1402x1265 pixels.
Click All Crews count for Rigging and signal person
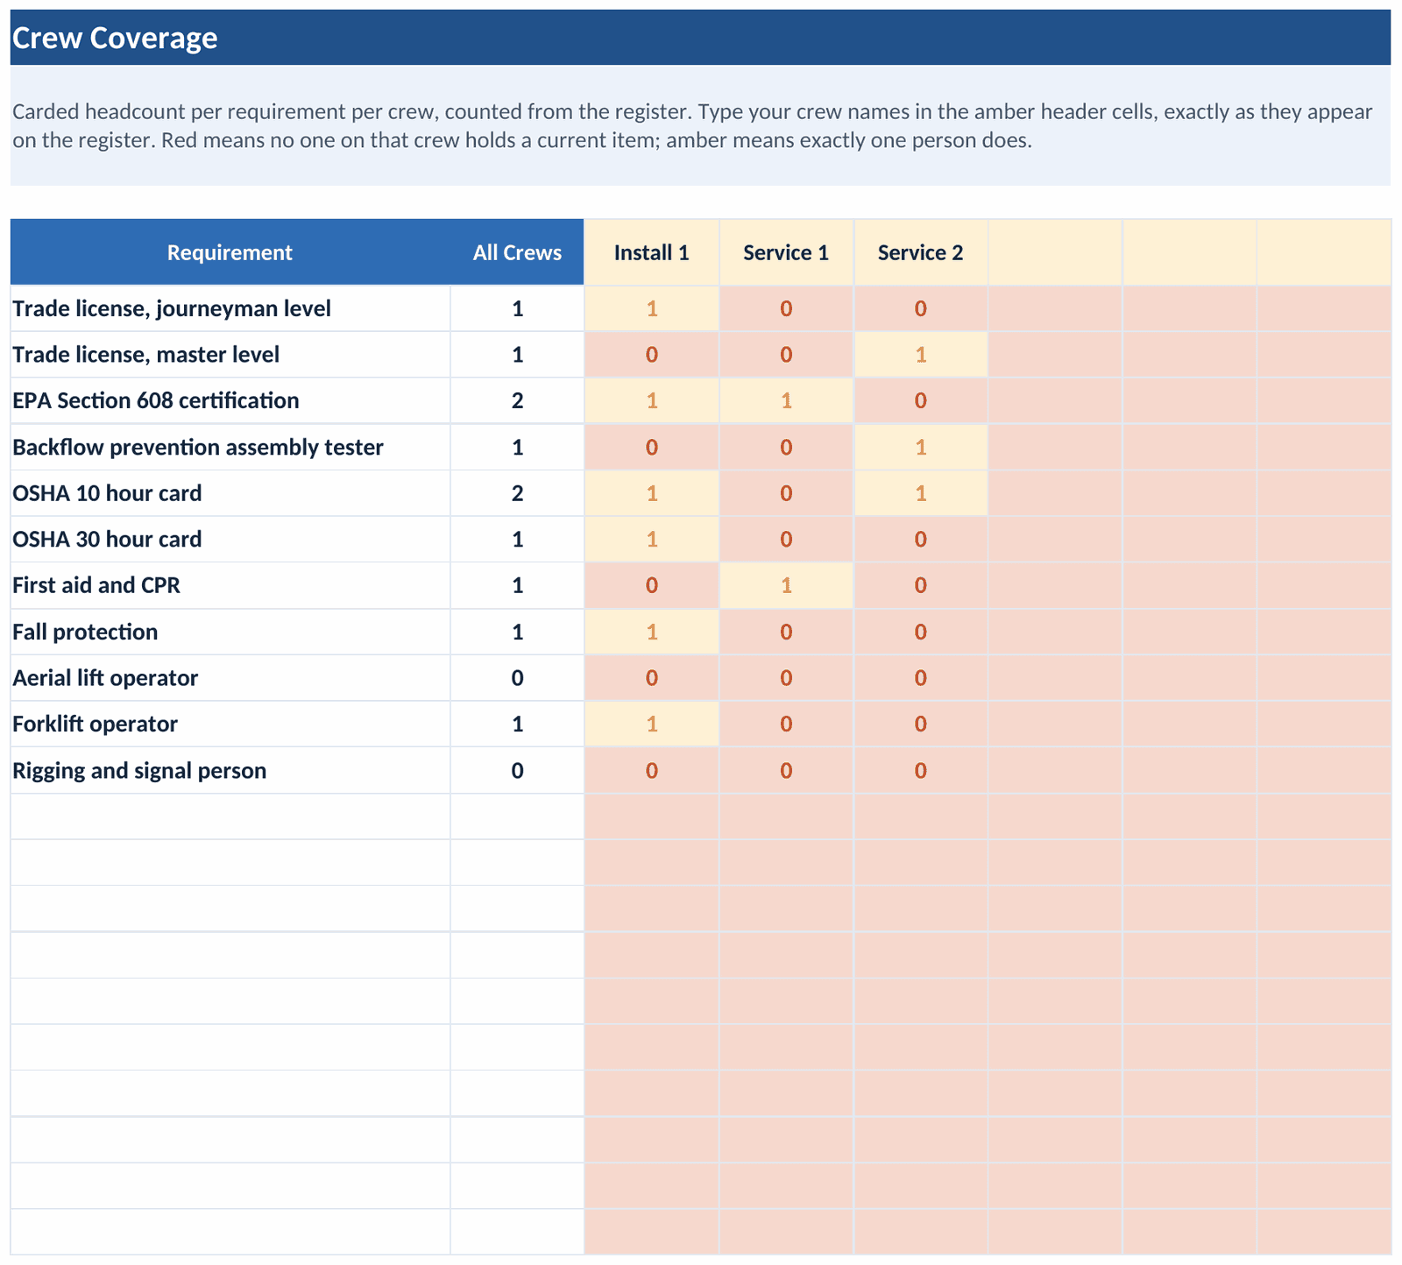pyautogui.click(x=517, y=770)
